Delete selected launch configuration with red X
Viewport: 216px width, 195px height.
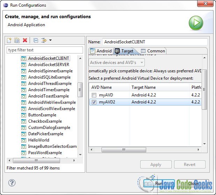(25, 40)
